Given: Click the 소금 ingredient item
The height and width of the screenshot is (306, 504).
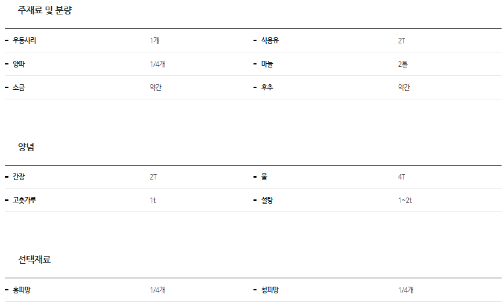Looking at the screenshot, I should tap(19, 88).
